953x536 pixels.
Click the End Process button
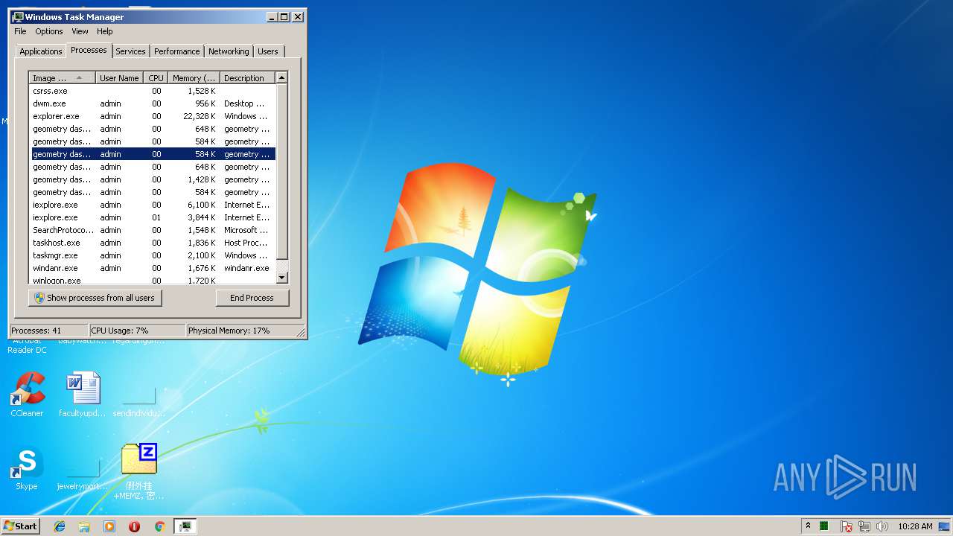(252, 298)
